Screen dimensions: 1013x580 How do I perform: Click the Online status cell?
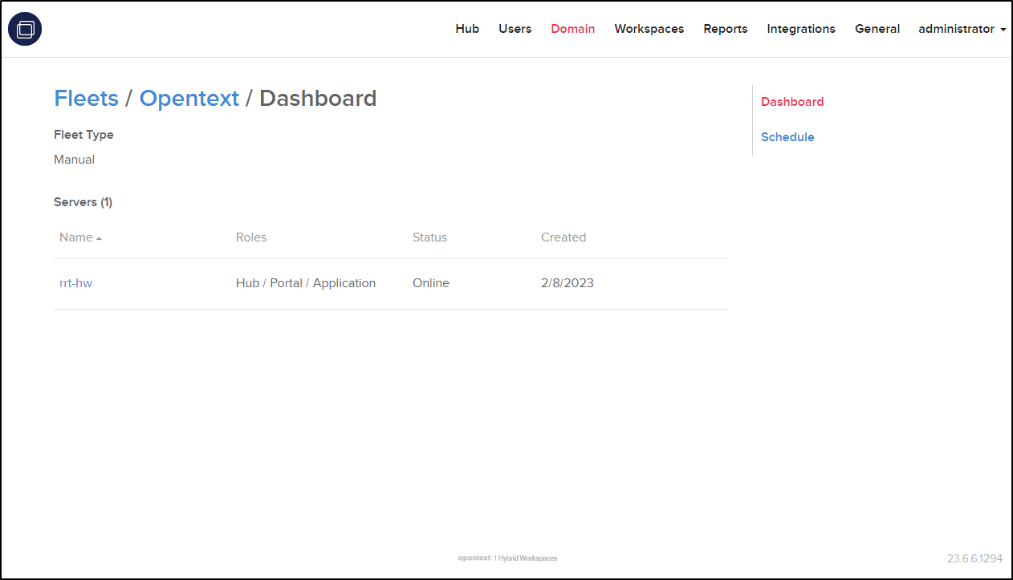coord(431,283)
